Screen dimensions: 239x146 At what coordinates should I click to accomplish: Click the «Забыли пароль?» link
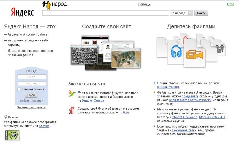tap(31, 101)
